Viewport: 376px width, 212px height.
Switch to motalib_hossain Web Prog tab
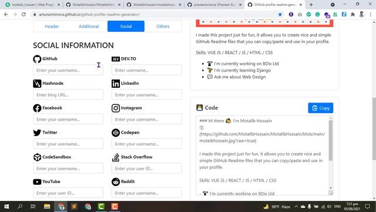pyautogui.click(x=32, y=5)
